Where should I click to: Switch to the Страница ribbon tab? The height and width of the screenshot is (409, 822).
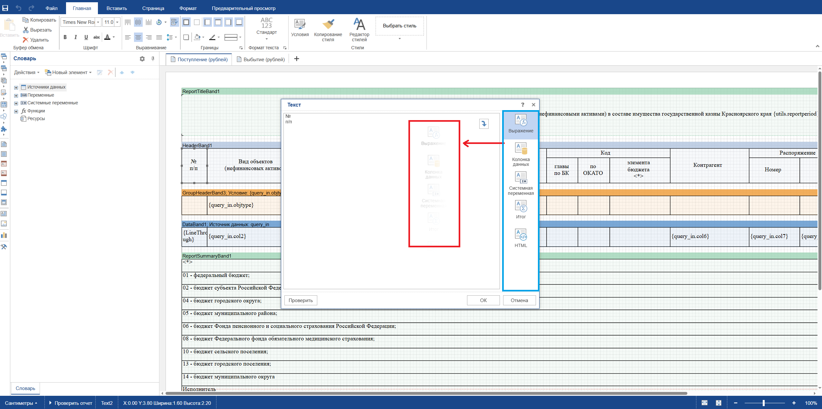153,8
